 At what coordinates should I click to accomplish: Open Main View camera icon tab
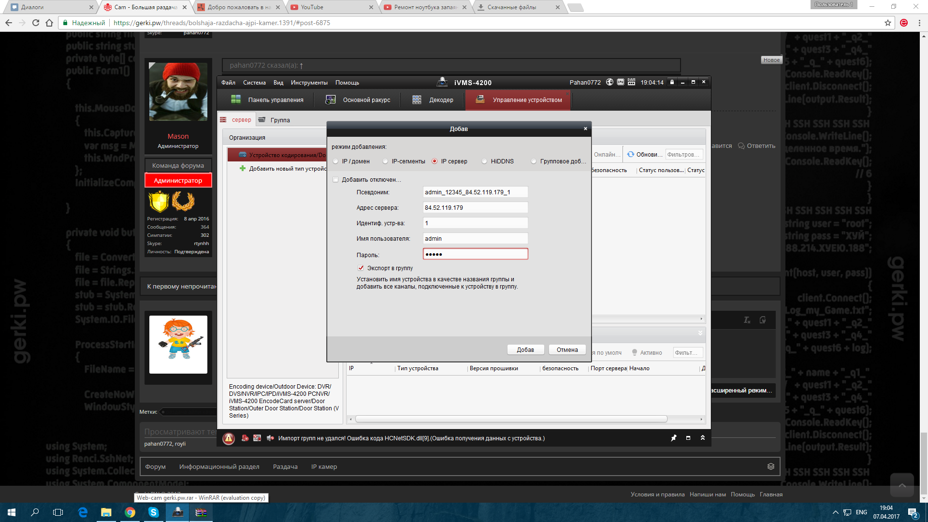(331, 100)
